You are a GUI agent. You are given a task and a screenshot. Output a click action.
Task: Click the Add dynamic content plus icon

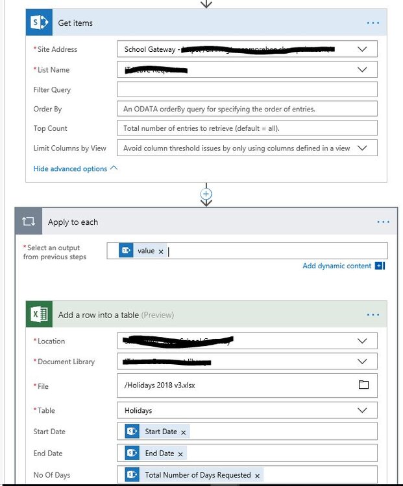[380, 266]
